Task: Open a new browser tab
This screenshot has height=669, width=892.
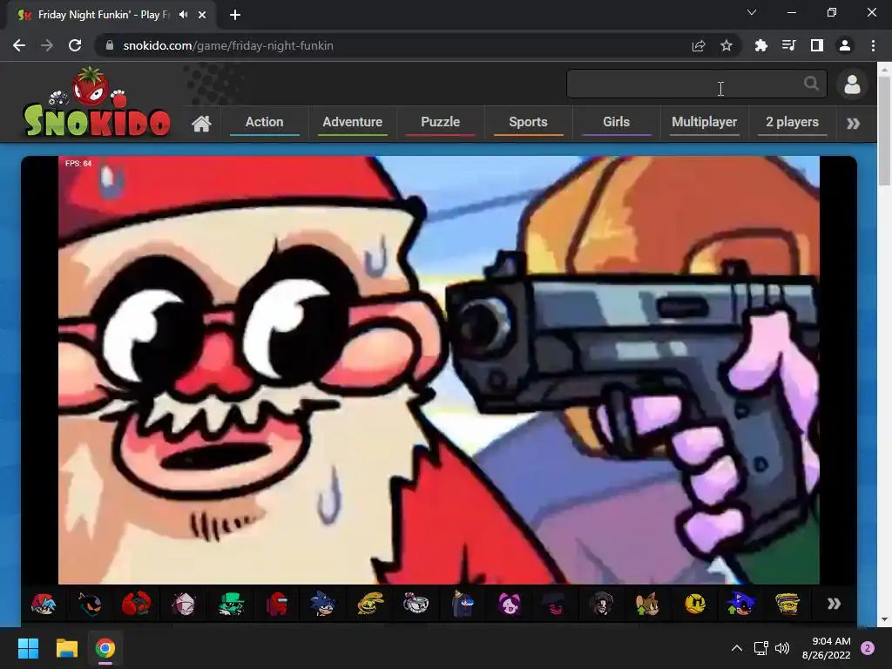Action: pyautogui.click(x=235, y=15)
